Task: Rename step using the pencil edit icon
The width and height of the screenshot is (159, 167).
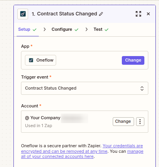Action: (x=101, y=14)
